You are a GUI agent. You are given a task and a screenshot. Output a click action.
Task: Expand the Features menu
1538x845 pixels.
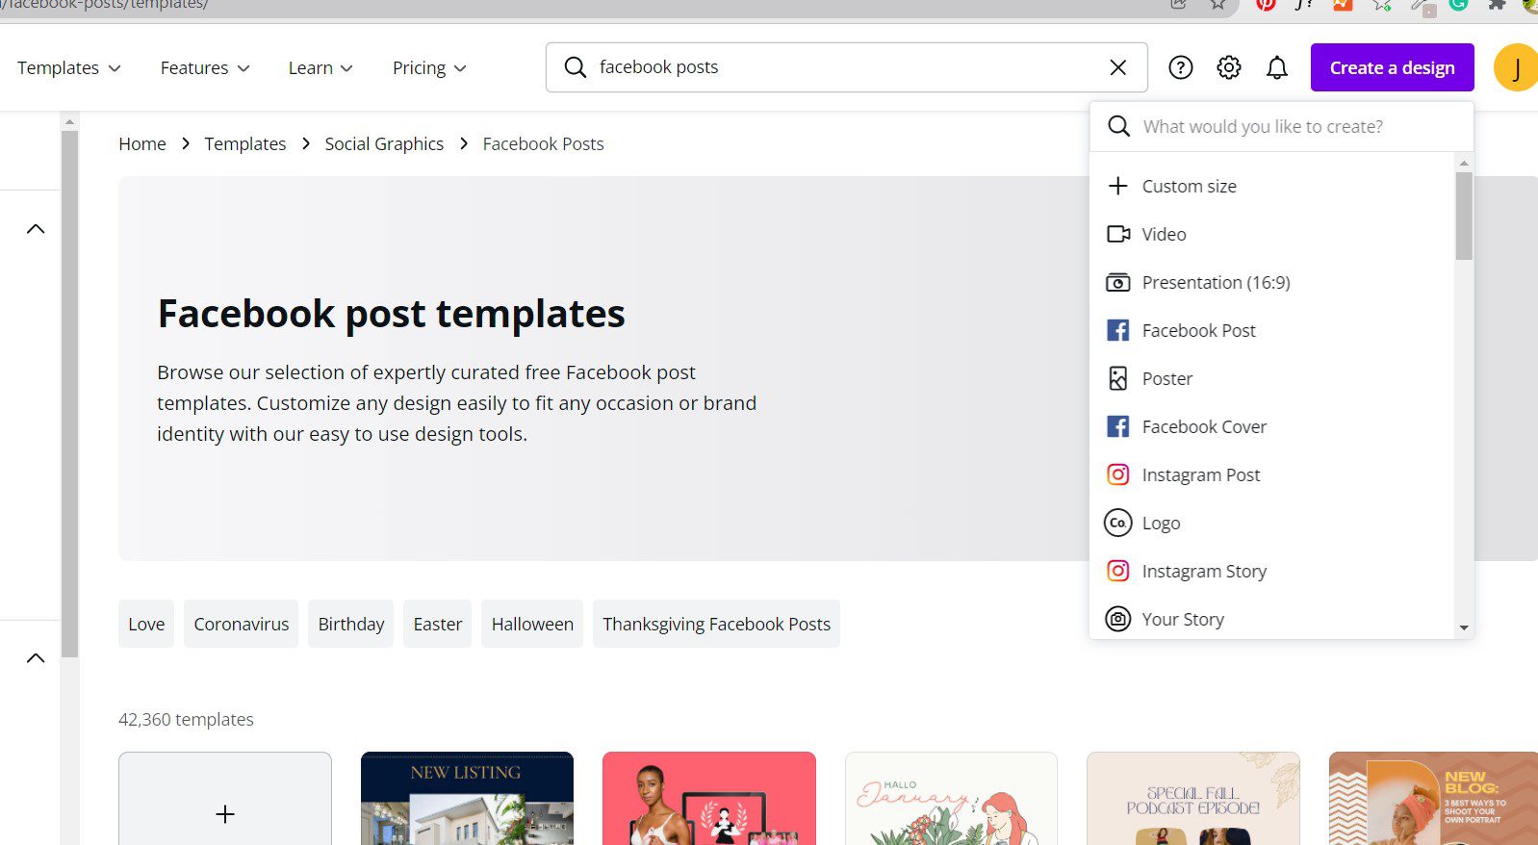(x=205, y=67)
